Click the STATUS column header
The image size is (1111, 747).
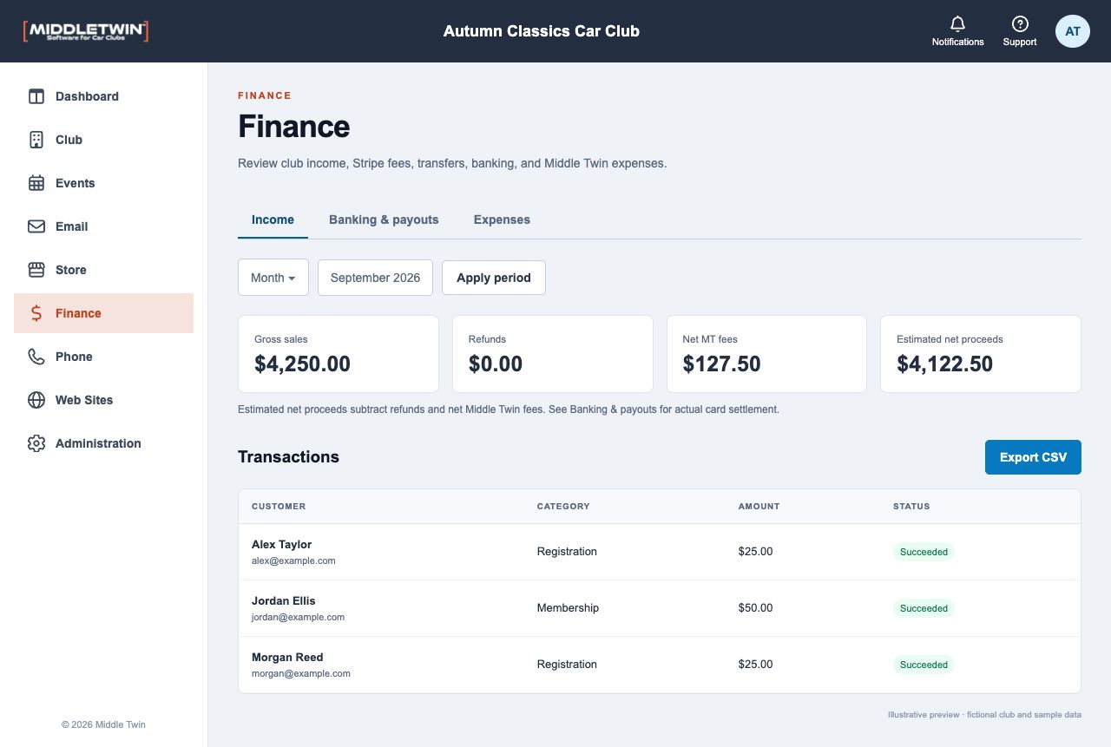[x=911, y=507]
